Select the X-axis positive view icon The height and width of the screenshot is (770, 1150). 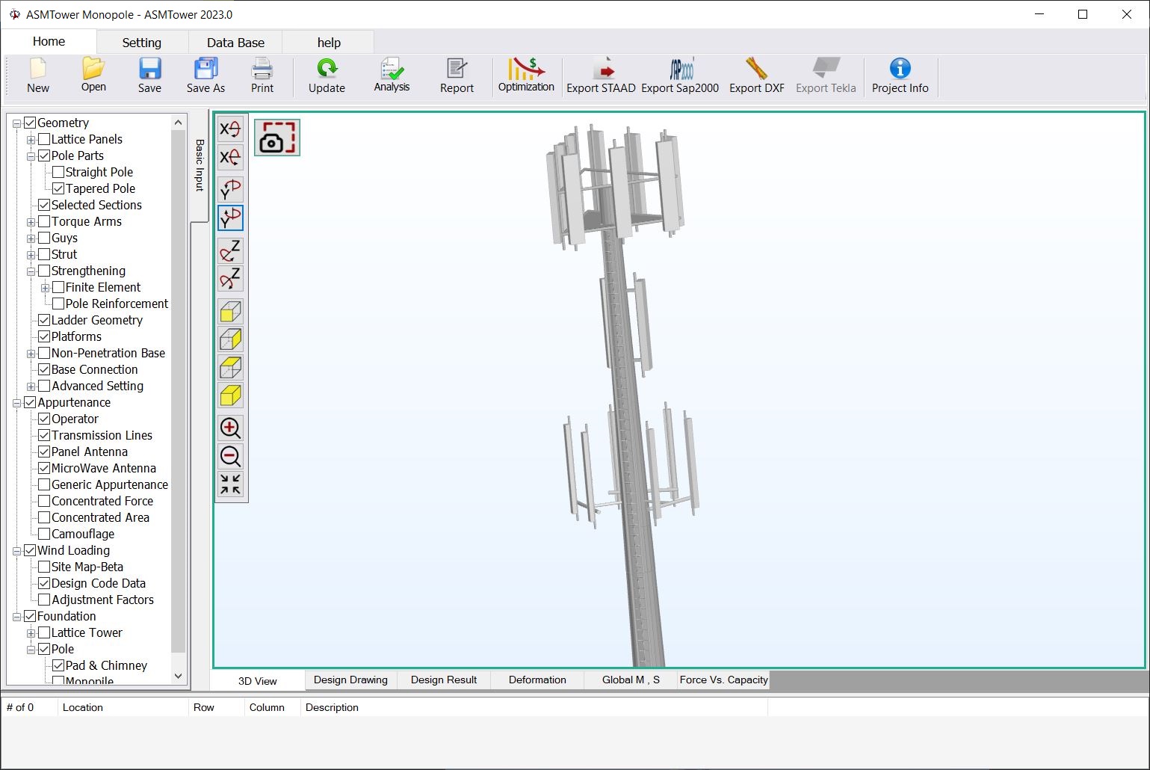click(230, 129)
